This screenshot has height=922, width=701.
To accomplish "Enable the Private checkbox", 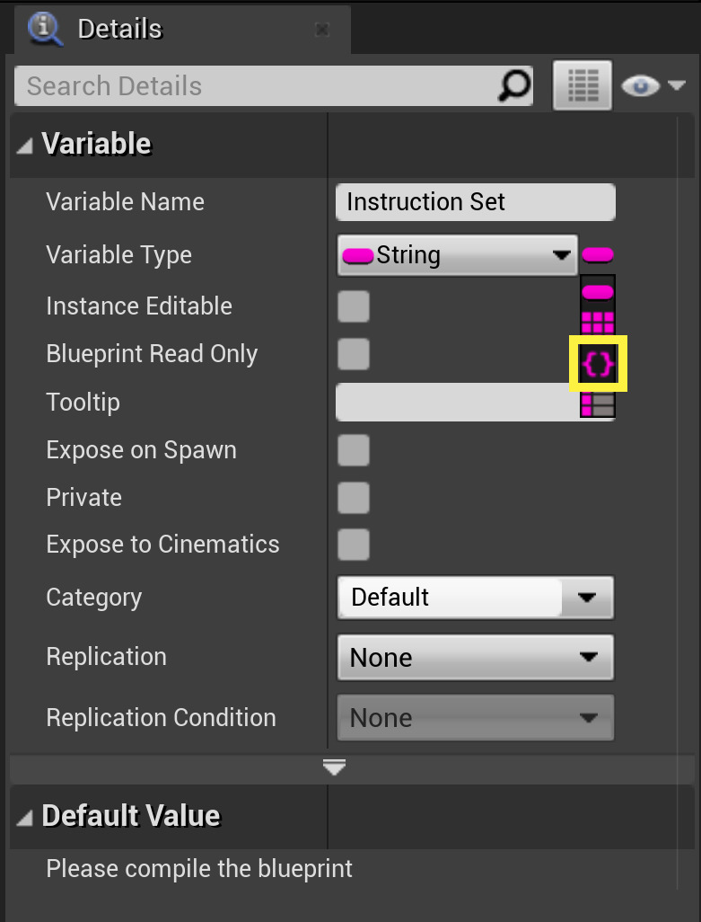I will point(354,497).
